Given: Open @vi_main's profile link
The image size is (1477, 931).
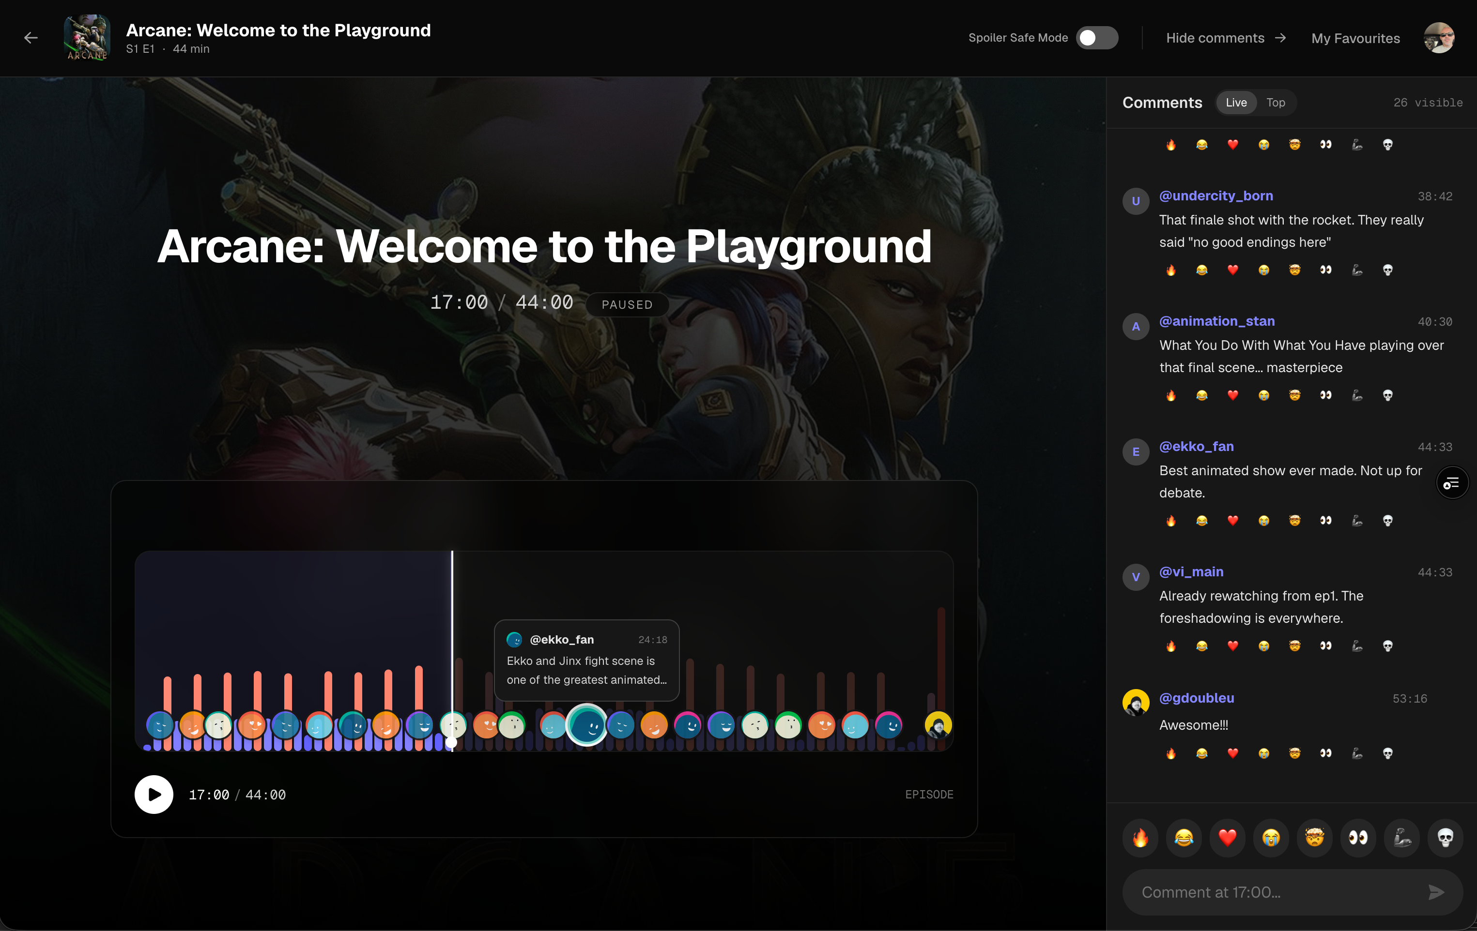Looking at the screenshot, I should click(x=1191, y=572).
